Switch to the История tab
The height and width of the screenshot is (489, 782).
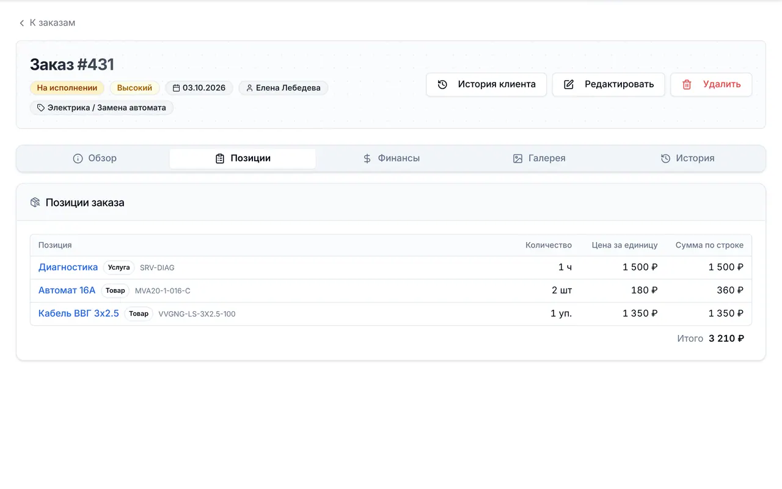(687, 158)
